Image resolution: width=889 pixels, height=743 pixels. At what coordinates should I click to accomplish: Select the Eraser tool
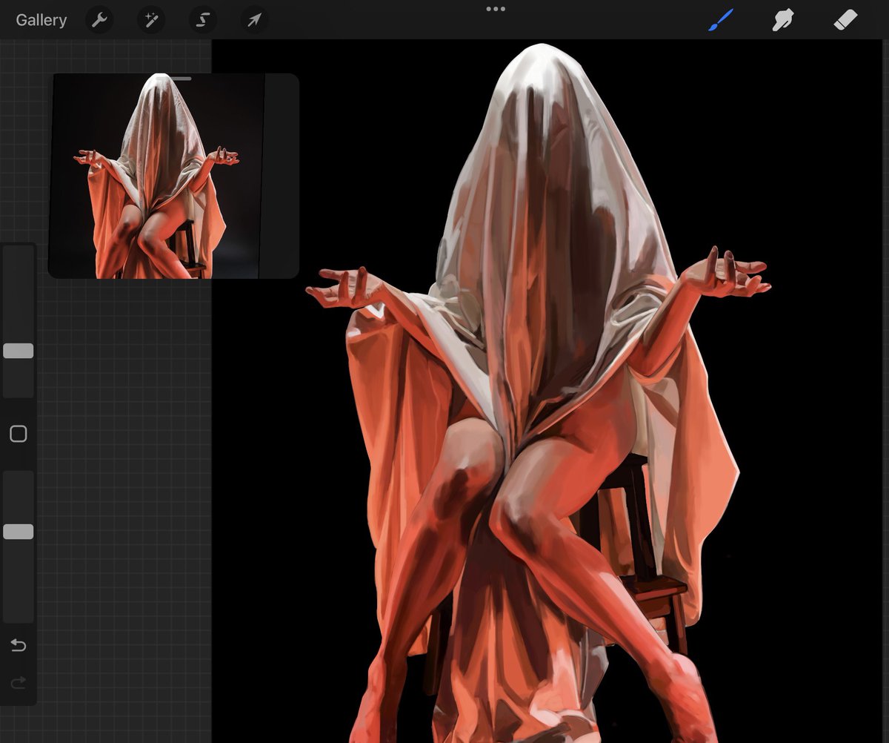(845, 20)
